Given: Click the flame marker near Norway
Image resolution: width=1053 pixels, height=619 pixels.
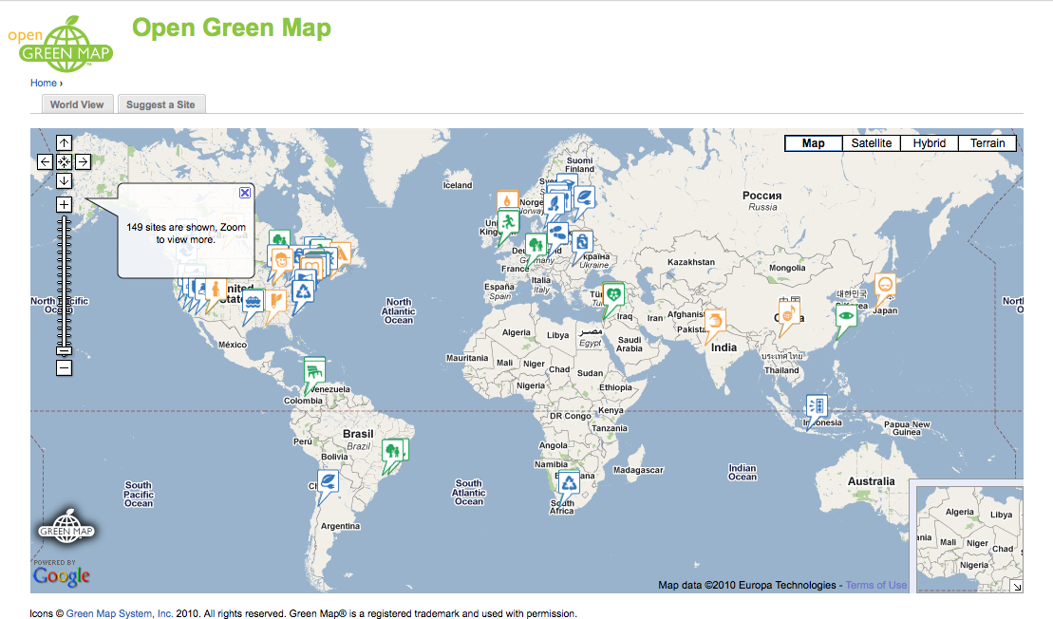Looking at the screenshot, I should [508, 201].
